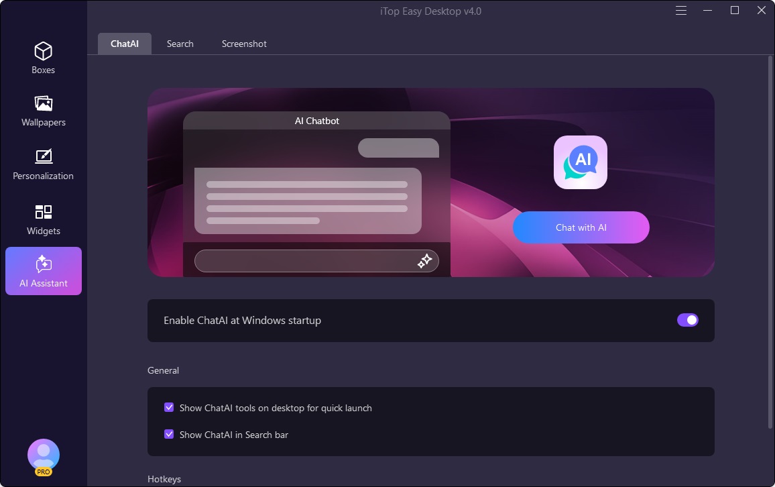The image size is (775, 487).
Task: Switch to the Screenshot tab
Action: tap(244, 44)
